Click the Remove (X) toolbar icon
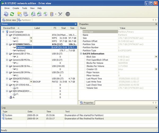 coord(60,14)
